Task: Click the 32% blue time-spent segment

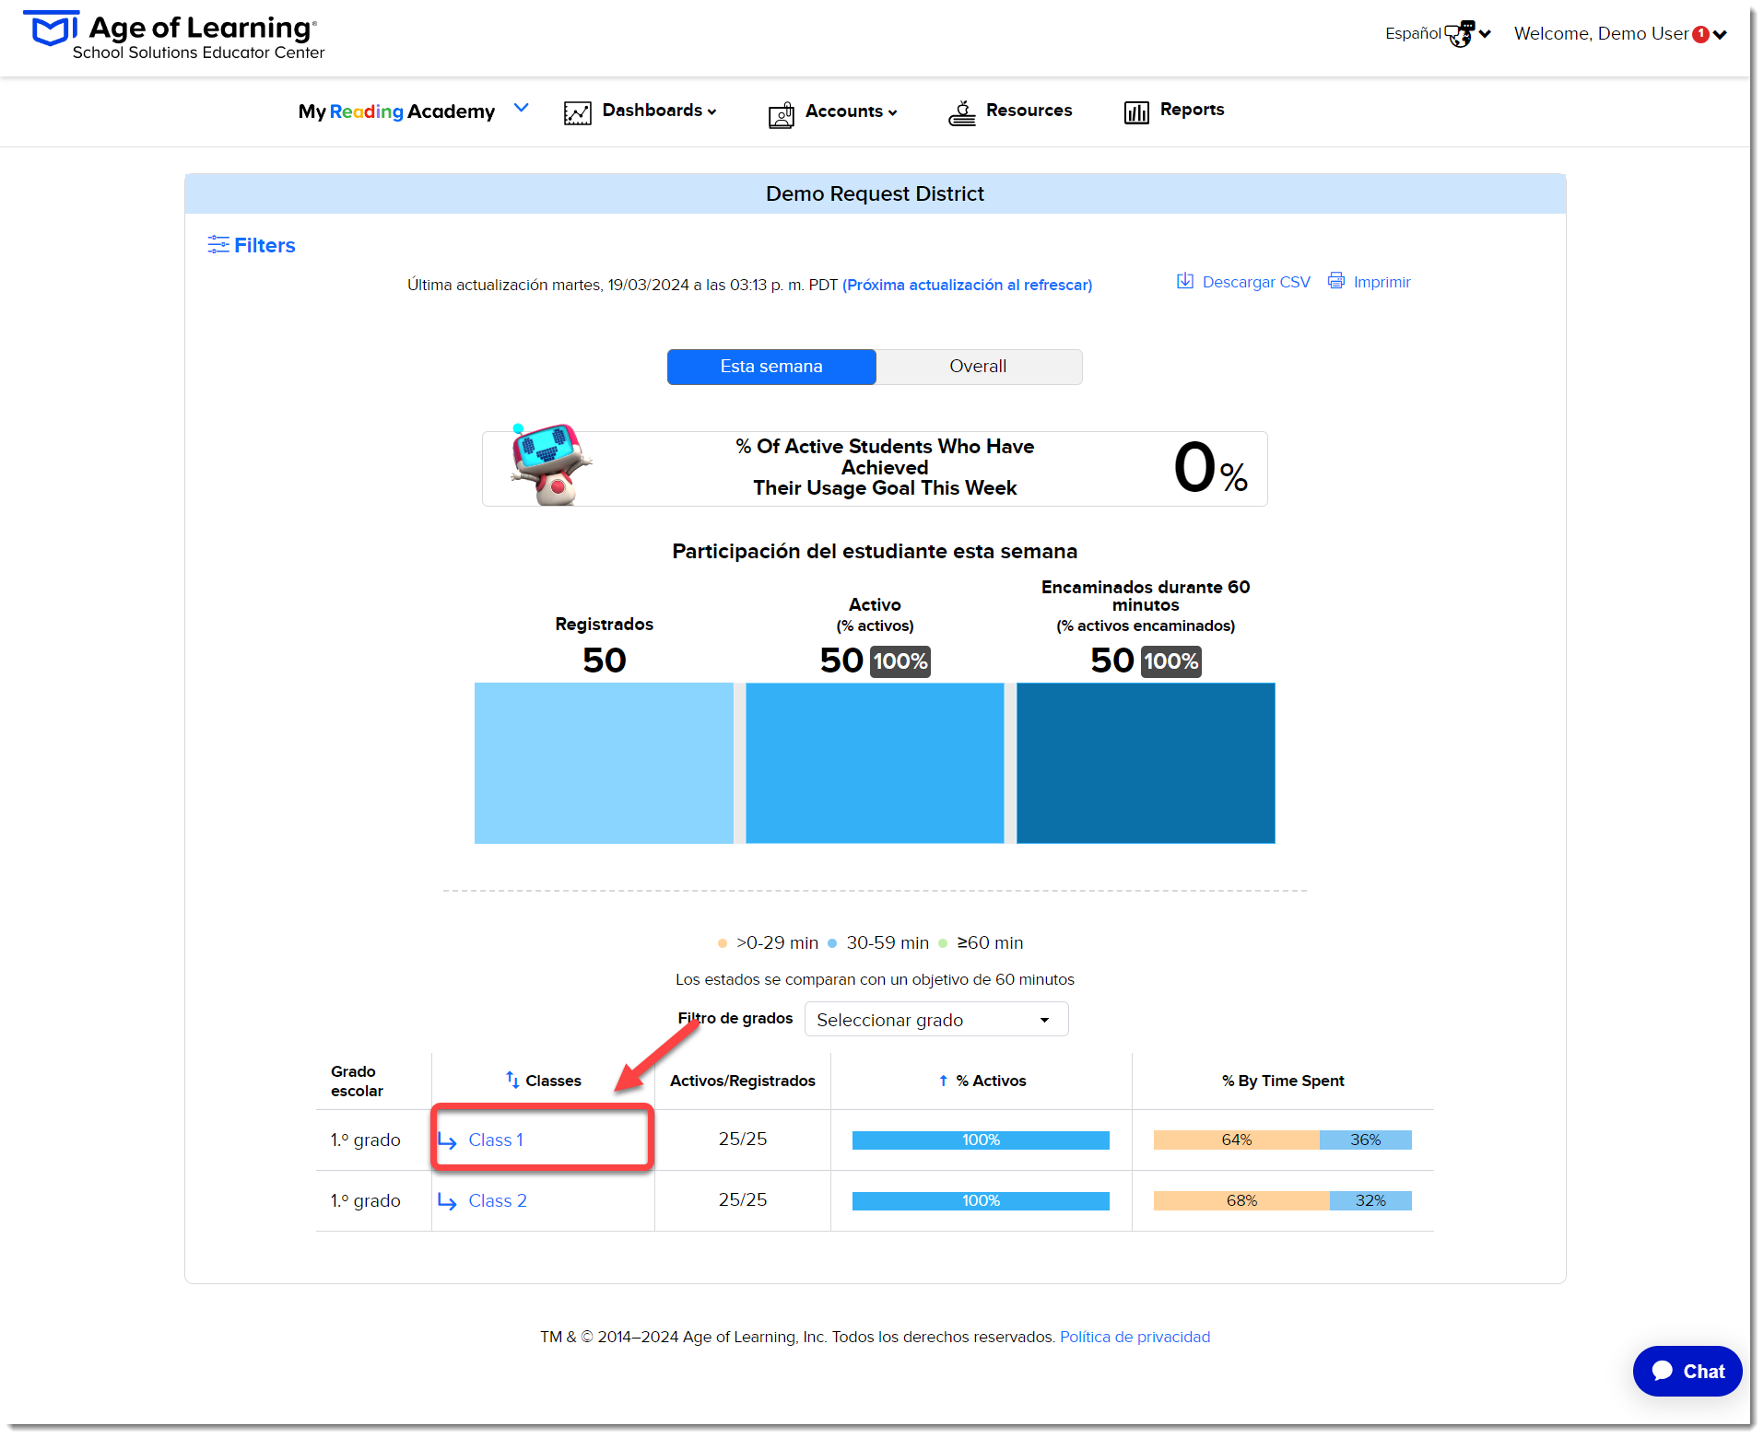Action: coord(1370,1201)
